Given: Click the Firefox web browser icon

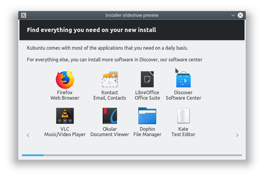Looking at the screenshot, I should coord(65,79).
